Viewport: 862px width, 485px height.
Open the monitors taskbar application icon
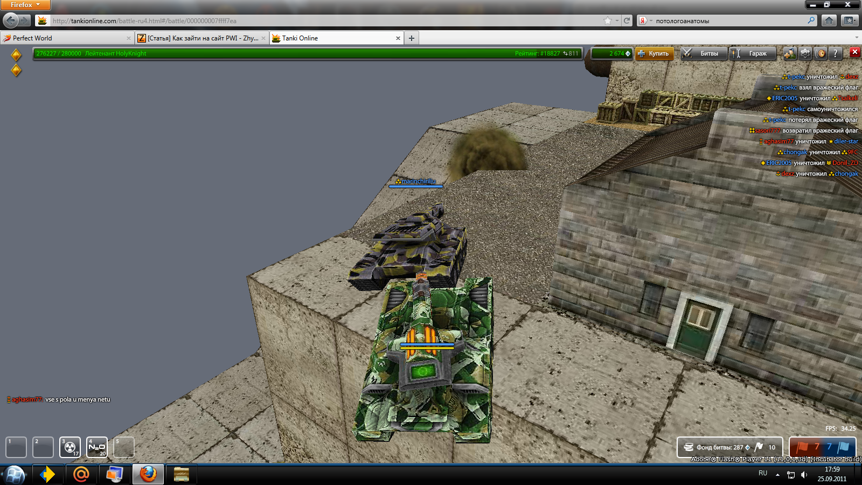114,474
